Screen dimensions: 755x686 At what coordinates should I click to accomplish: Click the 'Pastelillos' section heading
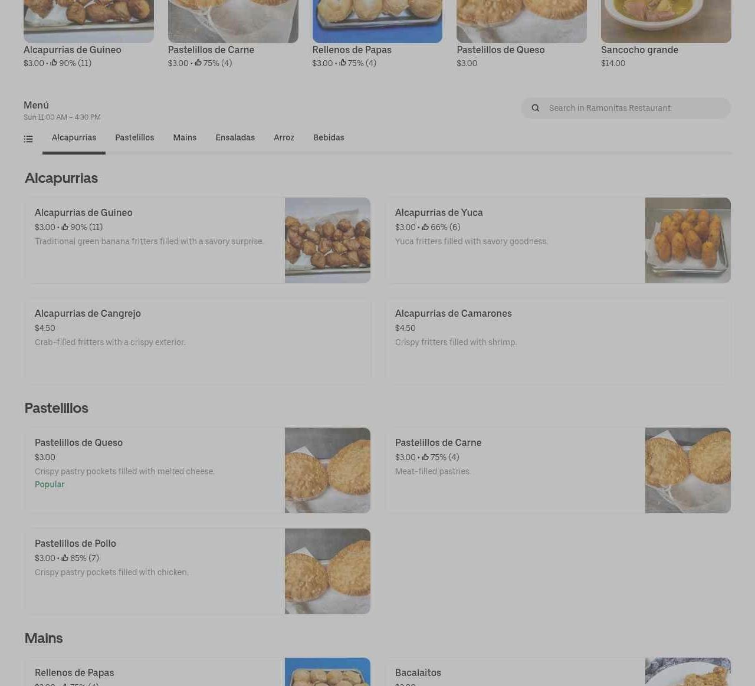pyautogui.click(x=57, y=408)
